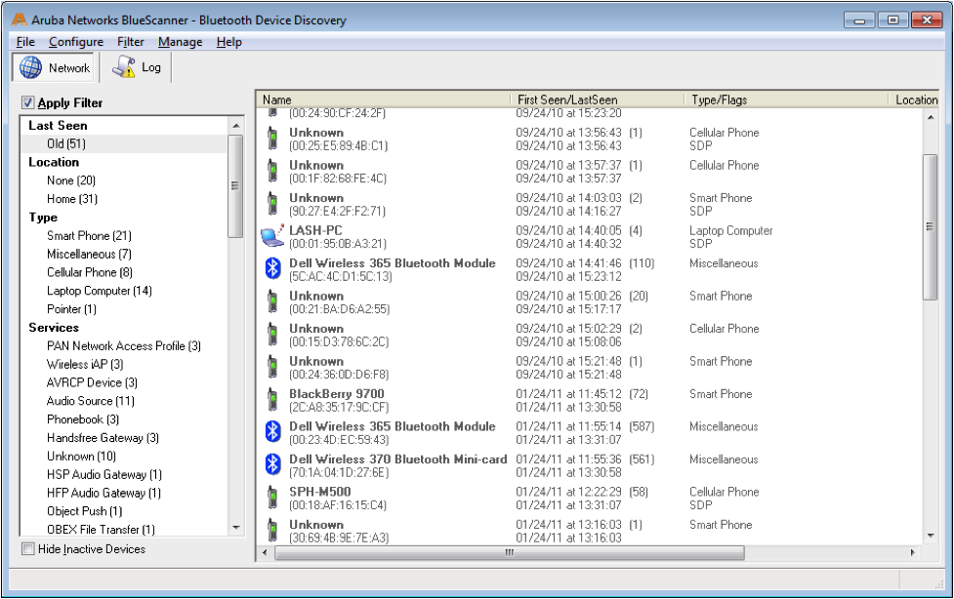The image size is (954, 599).
Task: Select AVRCP Device (3) service filter
Action: pos(92,382)
